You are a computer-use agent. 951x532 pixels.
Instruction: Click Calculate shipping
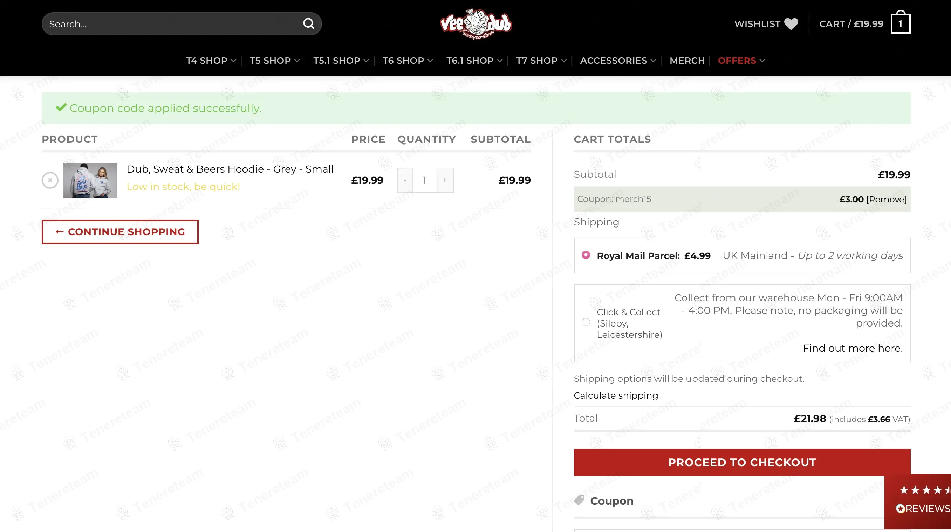pos(616,395)
